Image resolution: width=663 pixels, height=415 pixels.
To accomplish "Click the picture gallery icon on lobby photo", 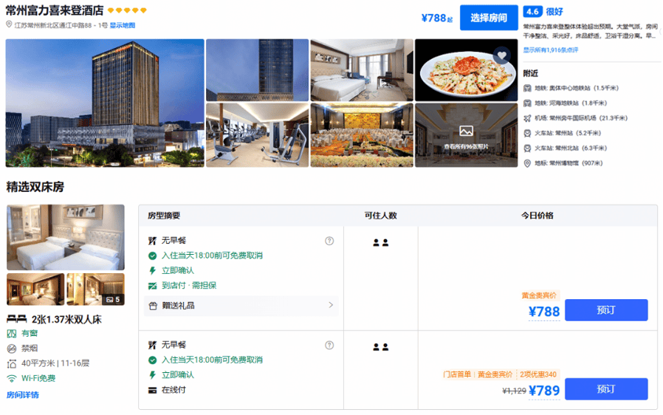I will pos(466,131).
